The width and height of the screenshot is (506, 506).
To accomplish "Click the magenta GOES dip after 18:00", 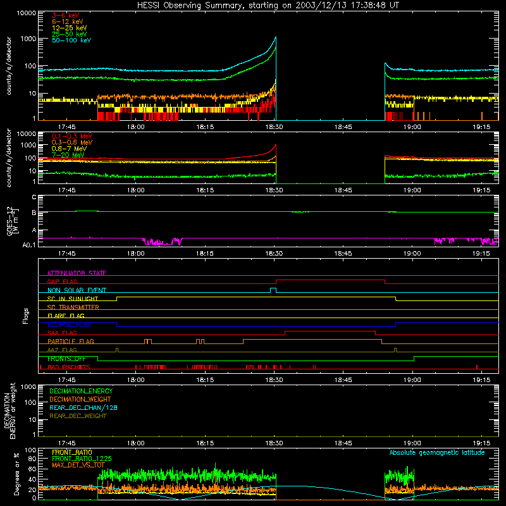I will (x=162, y=242).
